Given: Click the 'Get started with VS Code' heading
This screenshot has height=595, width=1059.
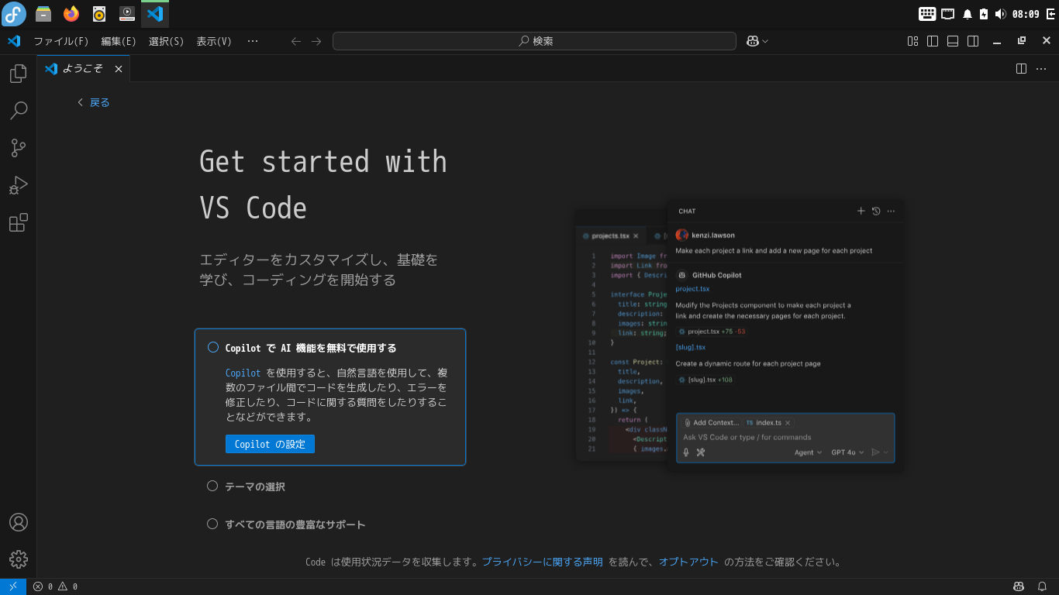Looking at the screenshot, I should click(x=323, y=184).
